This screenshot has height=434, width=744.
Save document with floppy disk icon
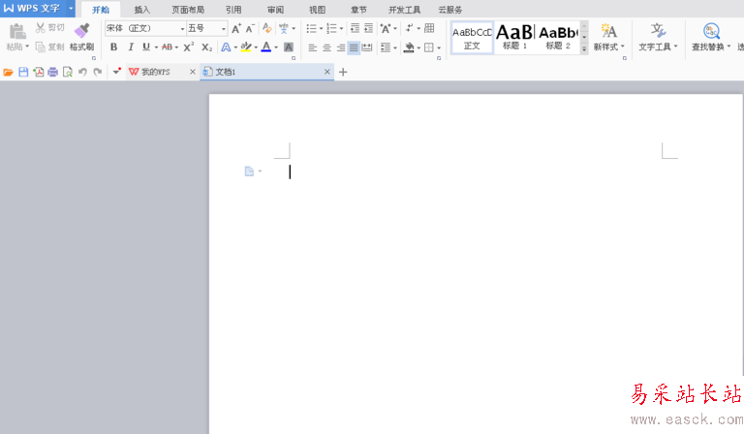pos(23,72)
